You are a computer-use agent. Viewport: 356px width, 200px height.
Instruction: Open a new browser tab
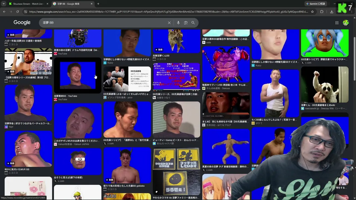98,4
